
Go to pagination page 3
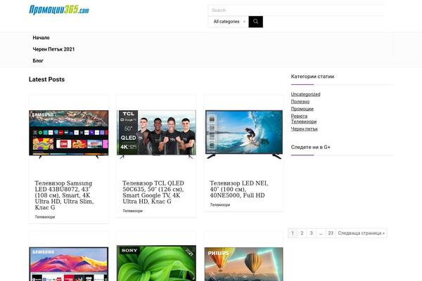click(x=311, y=233)
